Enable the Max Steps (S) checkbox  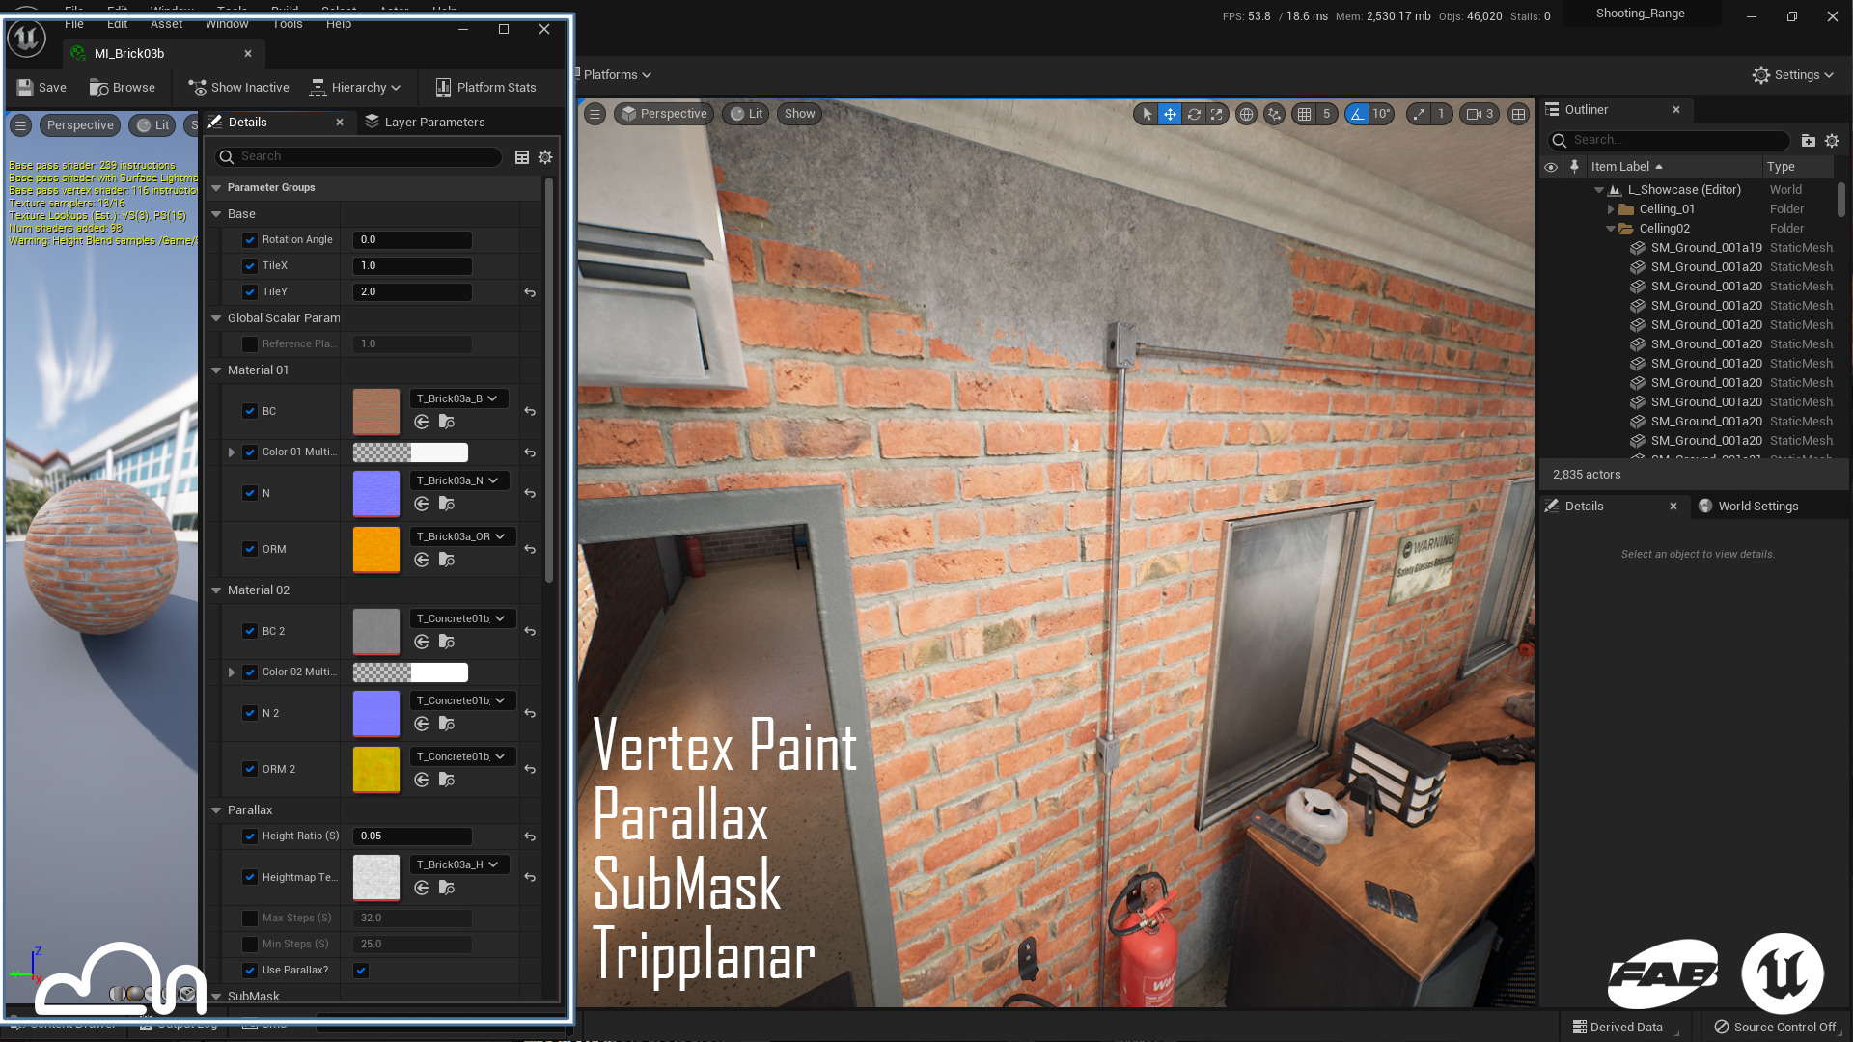click(x=250, y=919)
